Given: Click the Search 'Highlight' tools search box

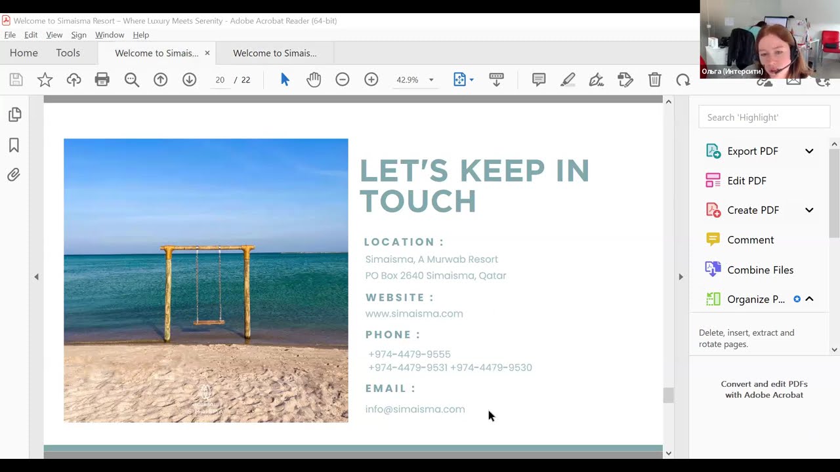Looking at the screenshot, I should (764, 117).
